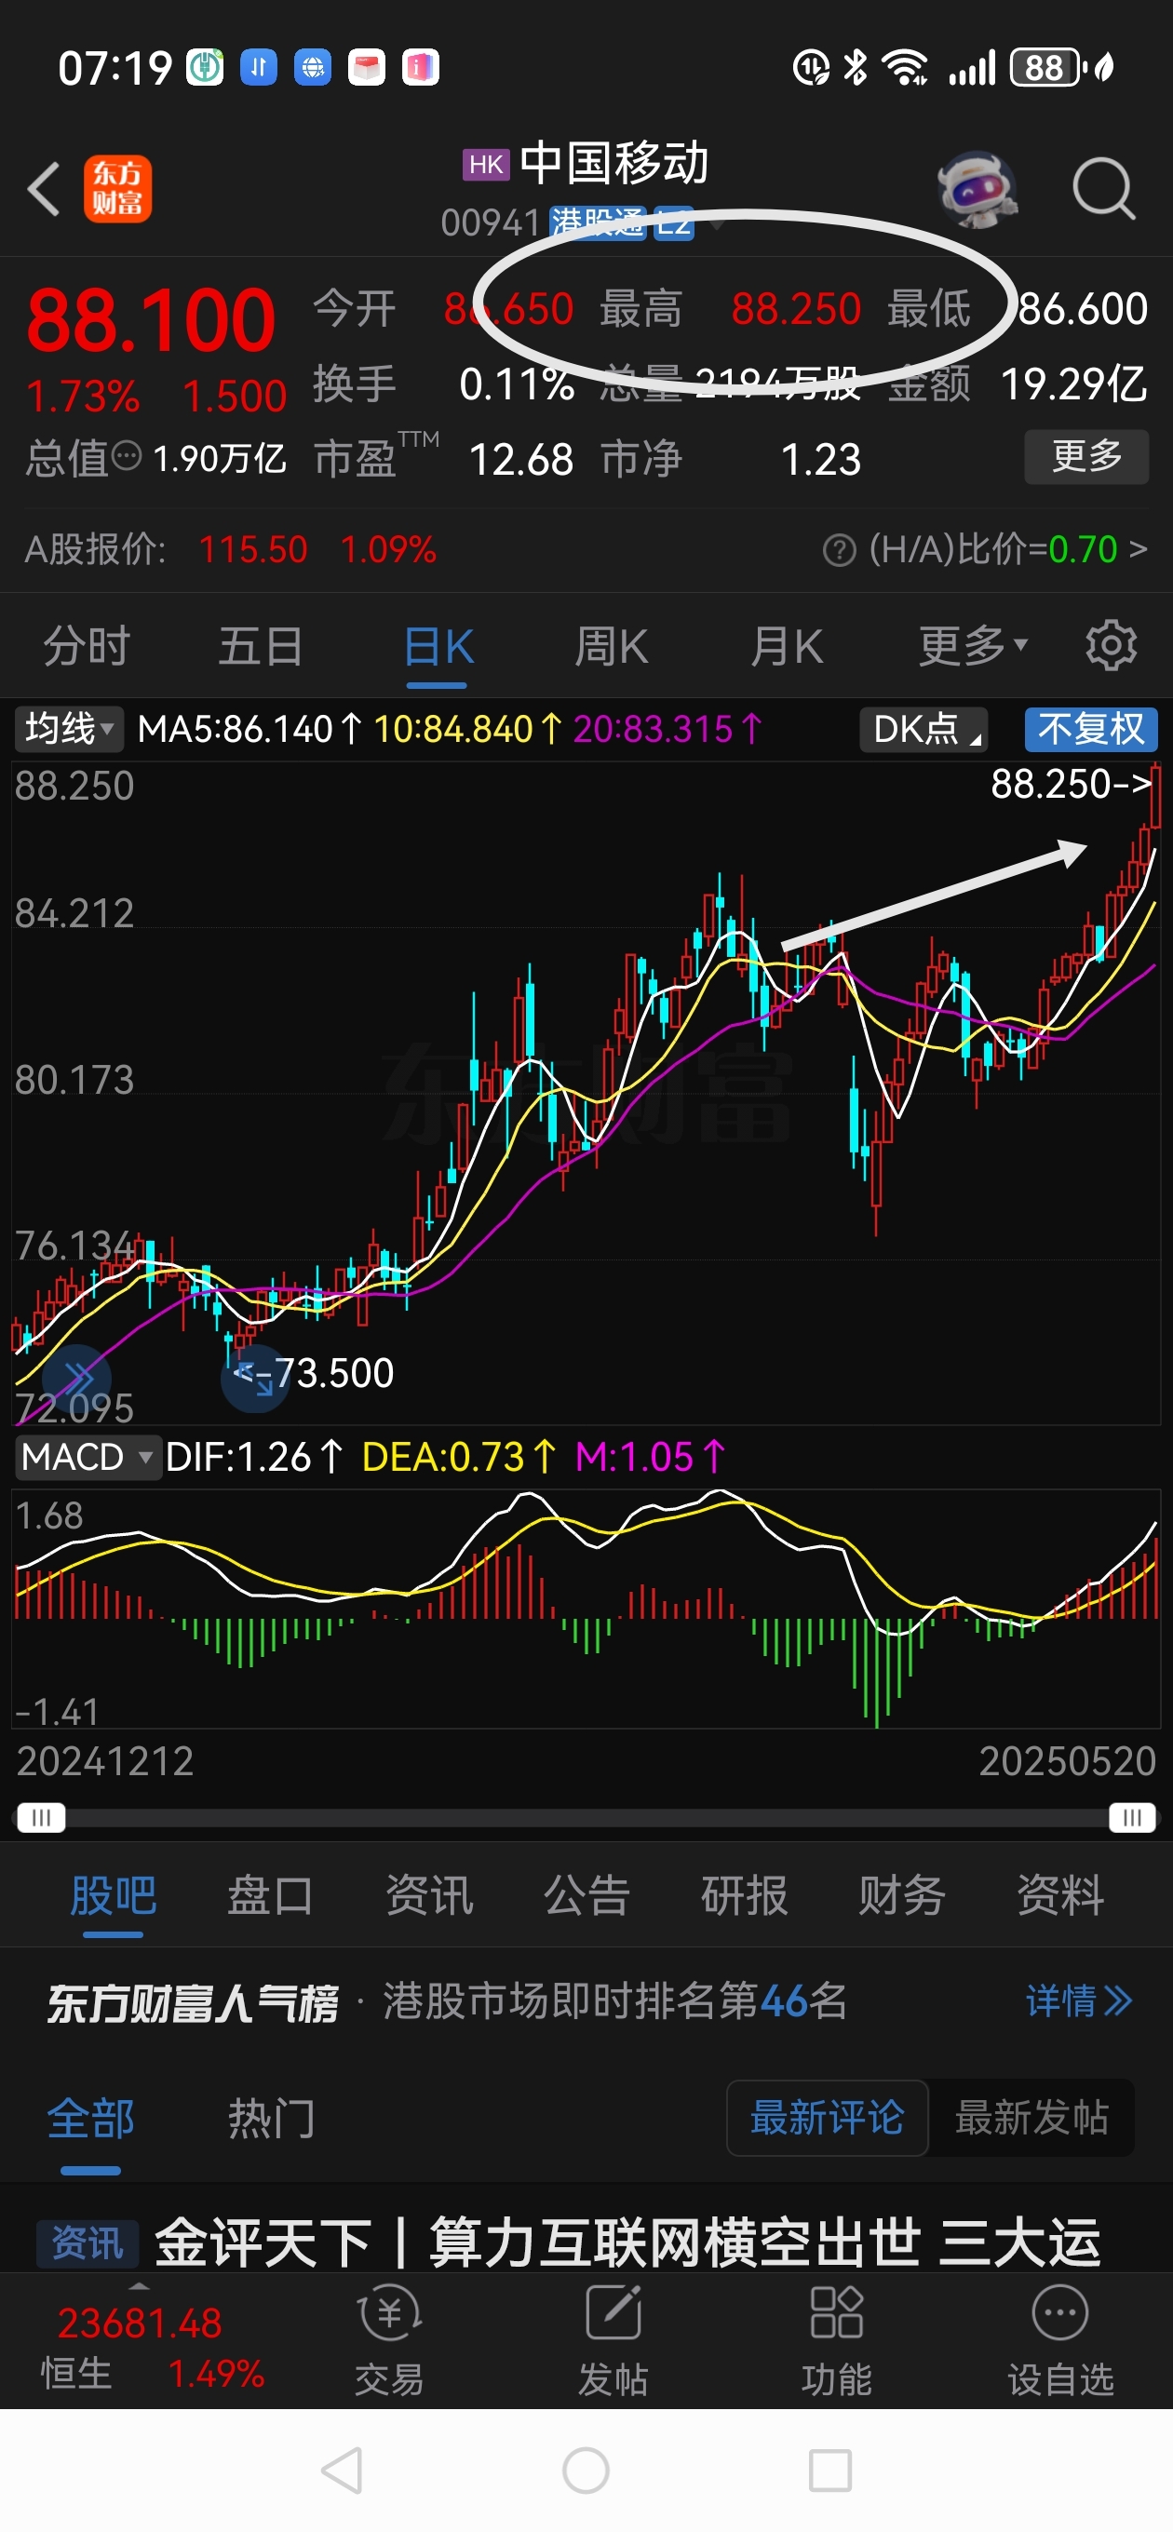The width and height of the screenshot is (1173, 2532).
Task: Open the 资讯 tab
Action: click(x=428, y=1895)
